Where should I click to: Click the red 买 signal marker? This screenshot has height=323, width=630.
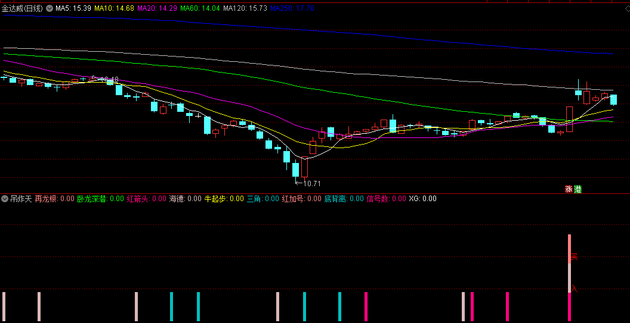tap(575, 256)
